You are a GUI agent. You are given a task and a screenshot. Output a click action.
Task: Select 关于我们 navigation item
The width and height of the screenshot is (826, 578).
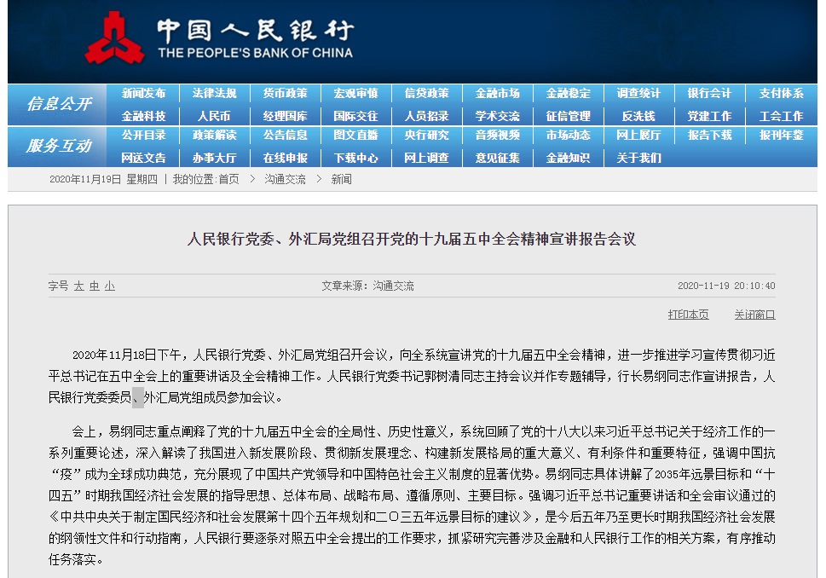[x=638, y=158]
